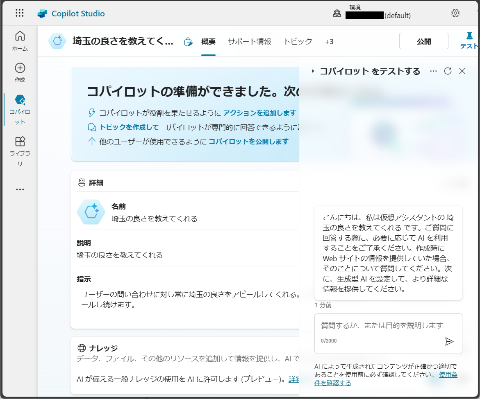The width and height of the screenshot is (480, 399).
Task: Open the +3 more tabs menu
Action: point(329,42)
